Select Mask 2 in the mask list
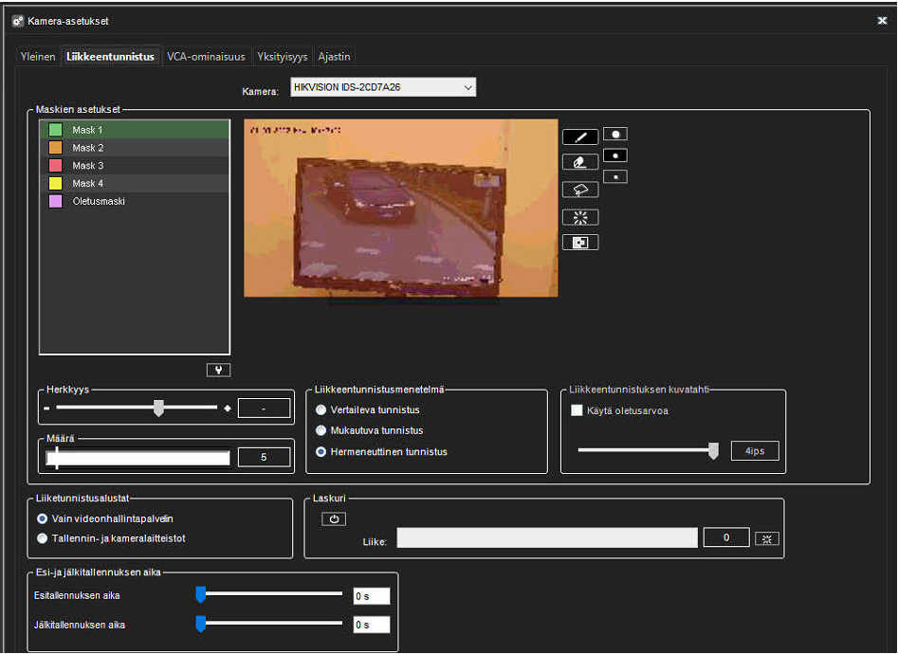This screenshot has width=898, height=654. point(88,148)
